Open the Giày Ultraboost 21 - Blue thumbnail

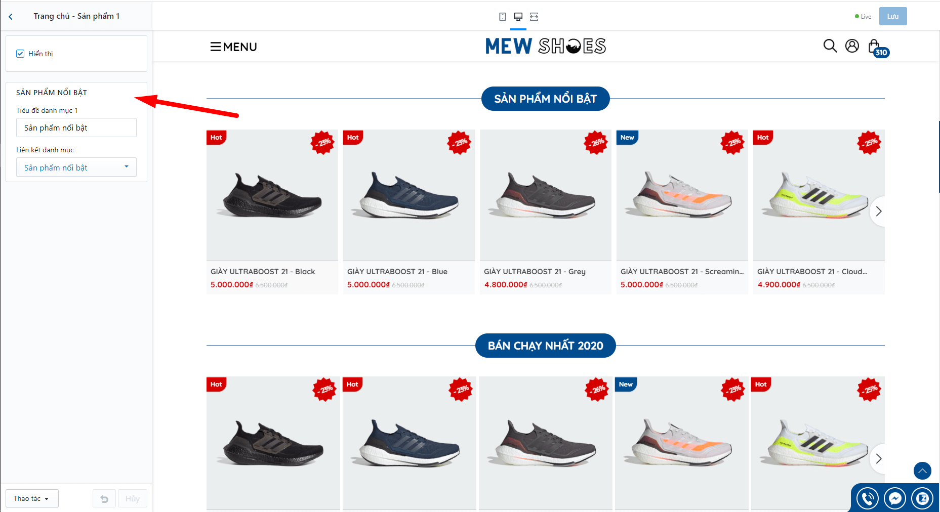[409, 195]
